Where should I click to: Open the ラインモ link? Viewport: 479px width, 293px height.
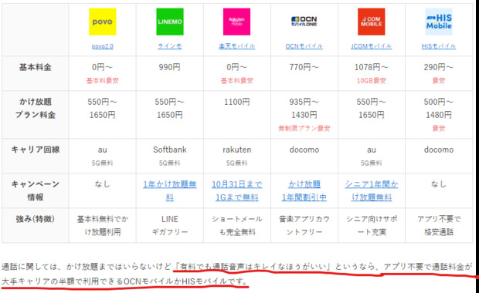[x=170, y=46]
